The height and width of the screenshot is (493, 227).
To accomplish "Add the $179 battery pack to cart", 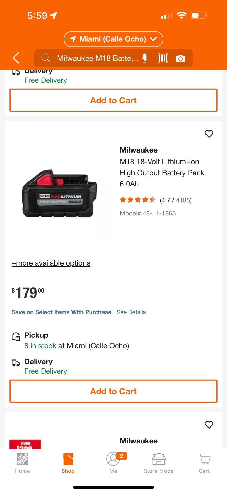I will tap(113, 391).
